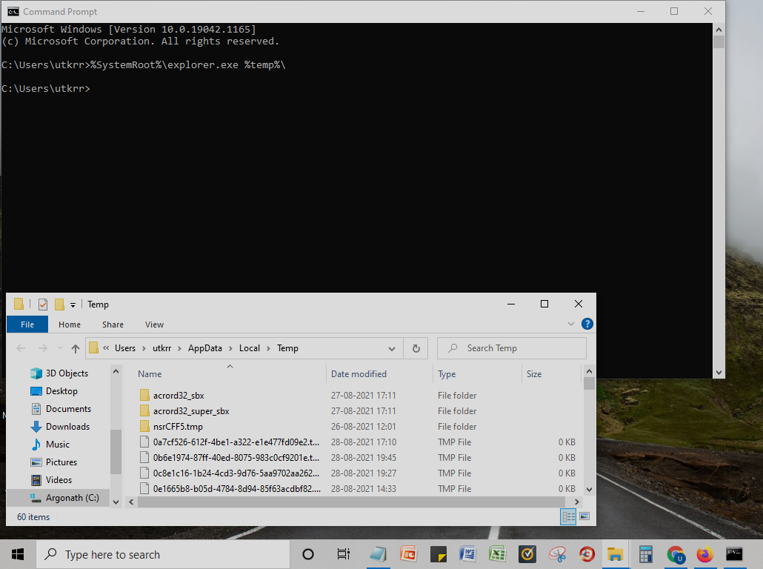Open the Share ribbon tab

(113, 324)
